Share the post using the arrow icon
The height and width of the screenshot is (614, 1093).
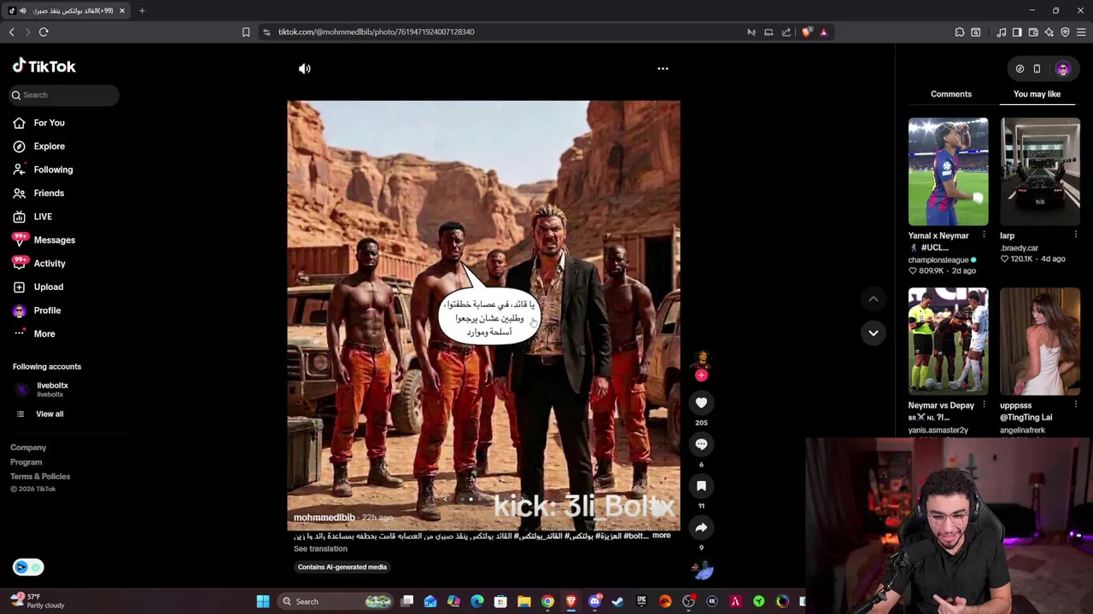pyautogui.click(x=701, y=528)
